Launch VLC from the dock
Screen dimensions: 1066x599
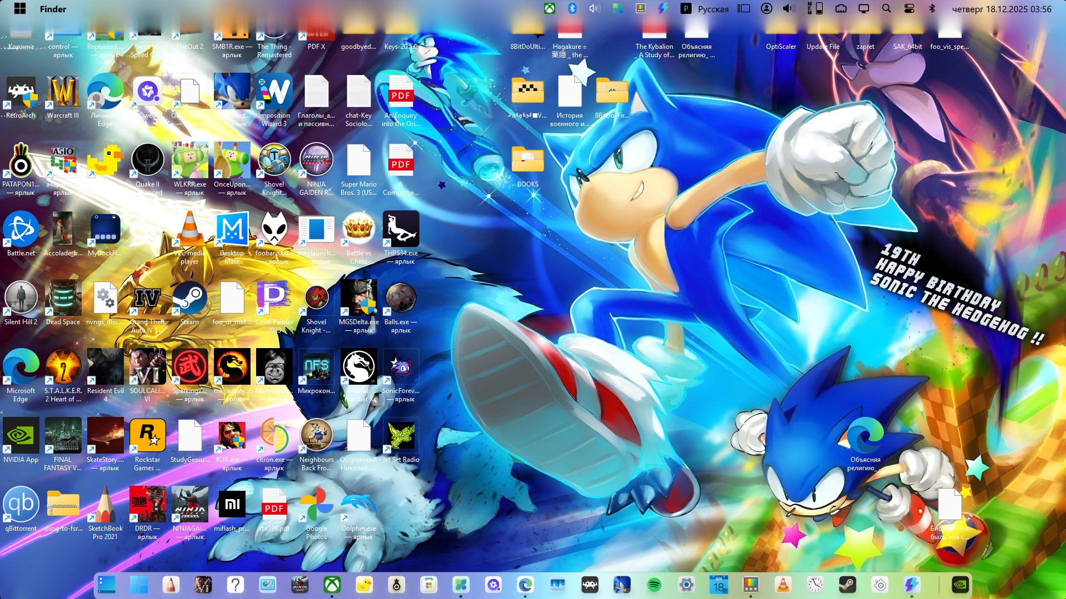tap(783, 585)
